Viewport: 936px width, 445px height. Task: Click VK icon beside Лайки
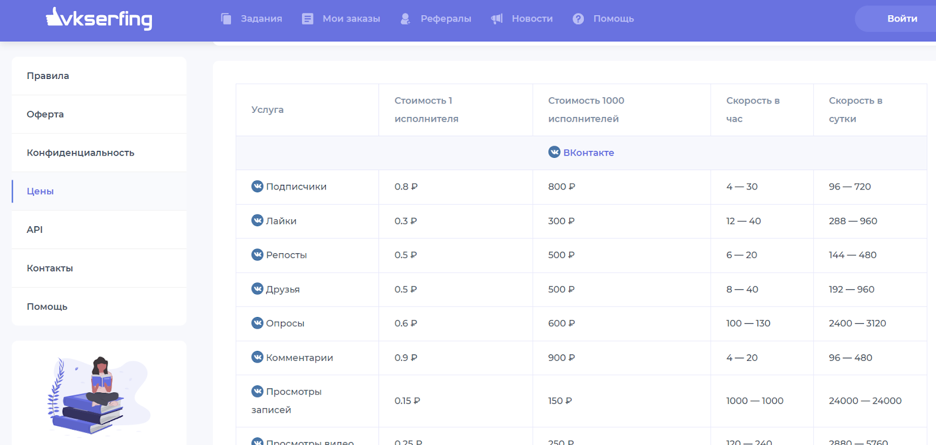point(257,220)
